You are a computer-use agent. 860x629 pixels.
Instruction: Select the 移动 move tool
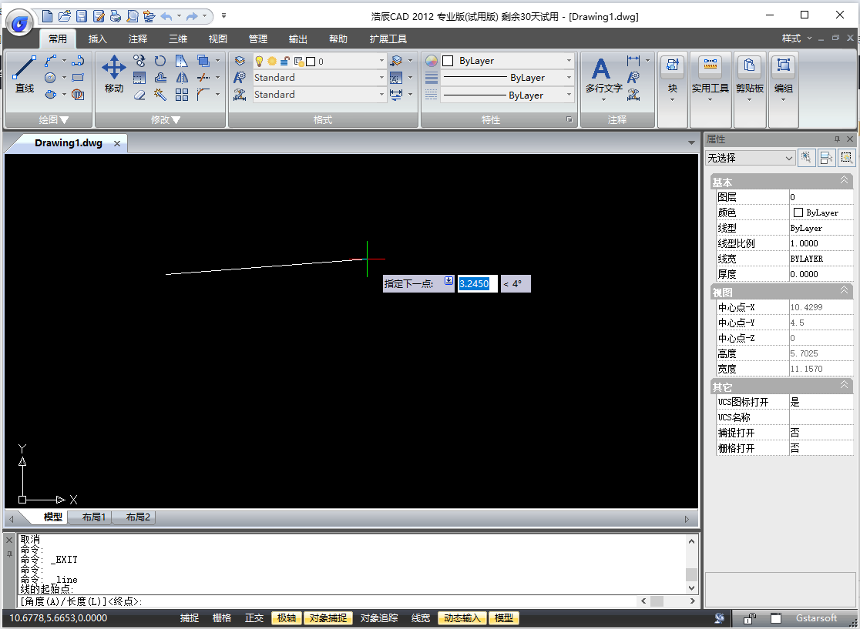(x=113, y=75)
